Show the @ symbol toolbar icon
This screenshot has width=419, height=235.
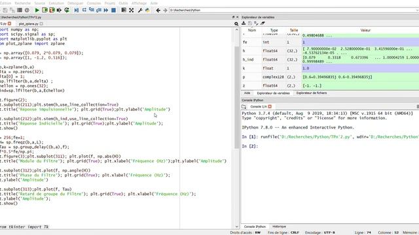click(27, 10)
